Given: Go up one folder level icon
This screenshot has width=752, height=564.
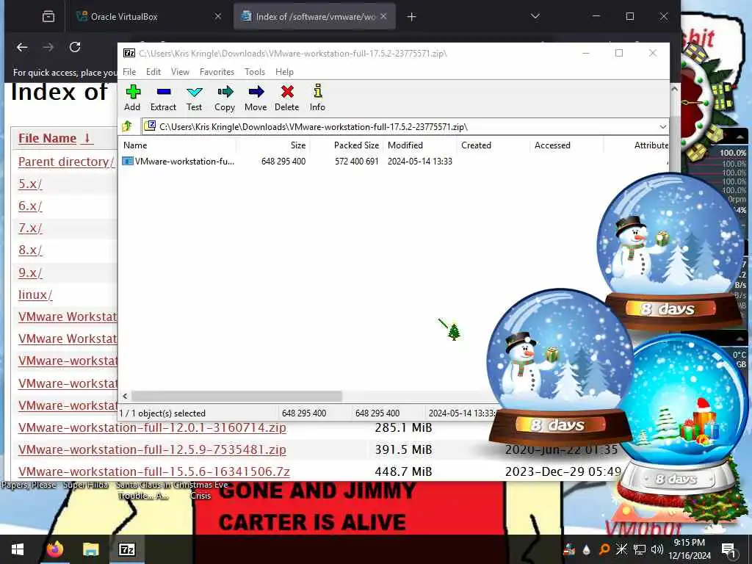Looking at the screenshot, I should pos(127,126).
